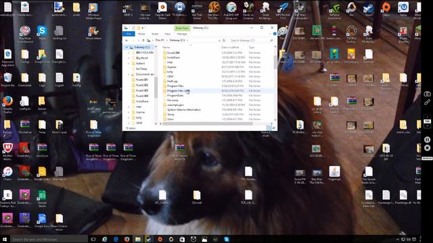Expand Intel folder in navigation tree

tap(129, 107)
